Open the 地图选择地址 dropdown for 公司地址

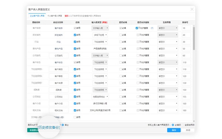[100, 97]
